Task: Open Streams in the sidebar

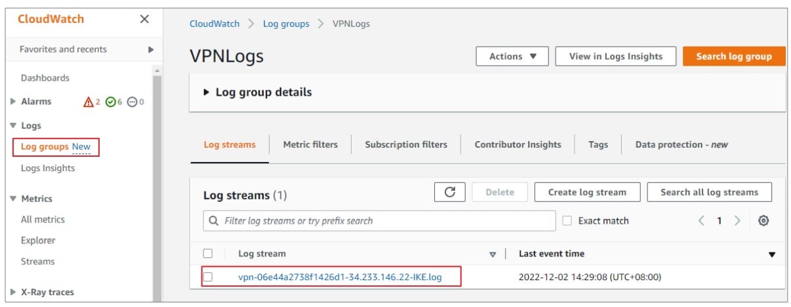Action: pyautogui.click(x=37, y=261)
